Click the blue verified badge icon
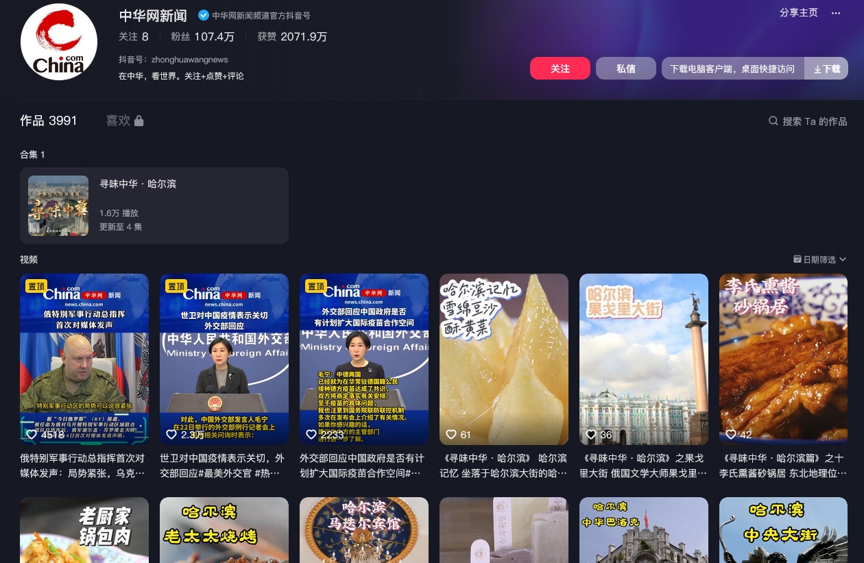864x563 pixels. 204,15
